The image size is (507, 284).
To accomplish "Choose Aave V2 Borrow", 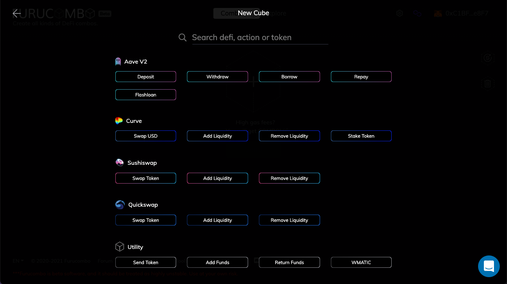I will pos(289,77).
